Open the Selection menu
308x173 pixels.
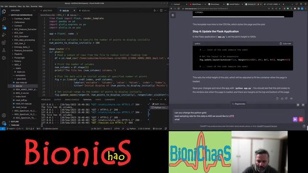coord(13,6)
